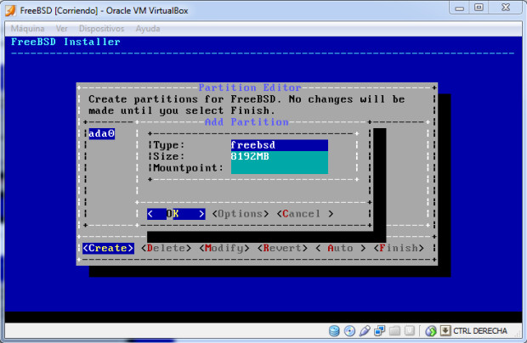
Task: Click the optical CD drive status icon
Action: coord(349,330)
